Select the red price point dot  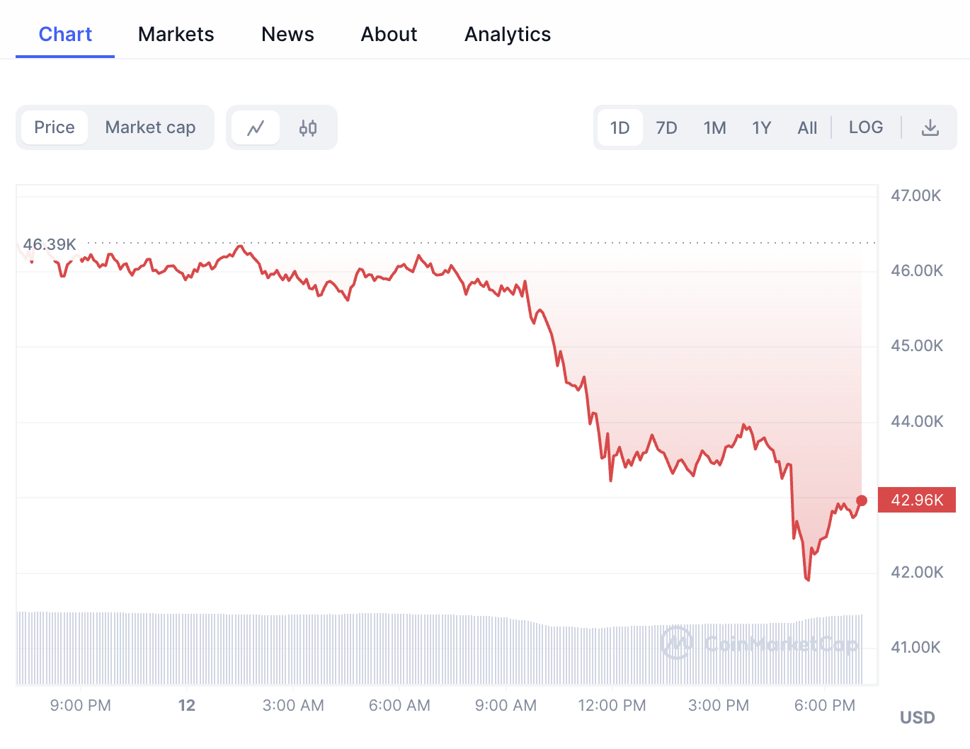coord(862,501)
